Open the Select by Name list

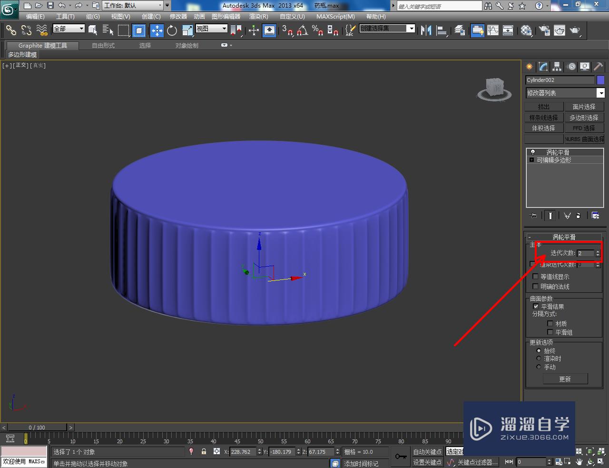(108, 30)
